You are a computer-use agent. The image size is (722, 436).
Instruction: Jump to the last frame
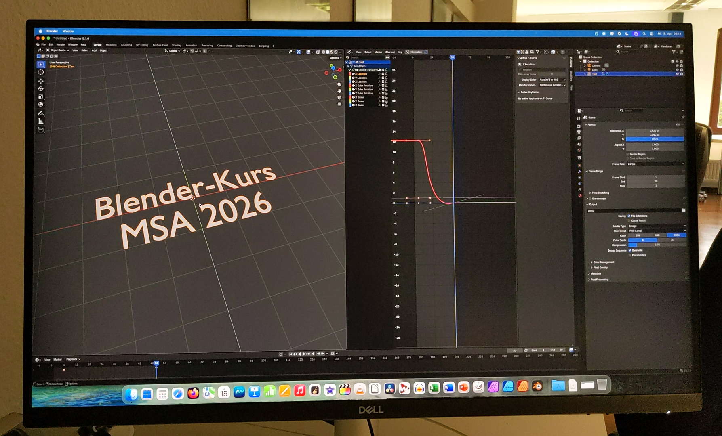pos(313,354)
